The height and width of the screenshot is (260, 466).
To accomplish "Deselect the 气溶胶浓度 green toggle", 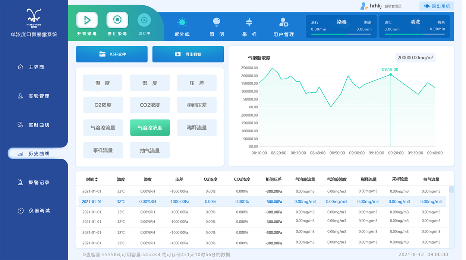I will [x=149, y=127].
